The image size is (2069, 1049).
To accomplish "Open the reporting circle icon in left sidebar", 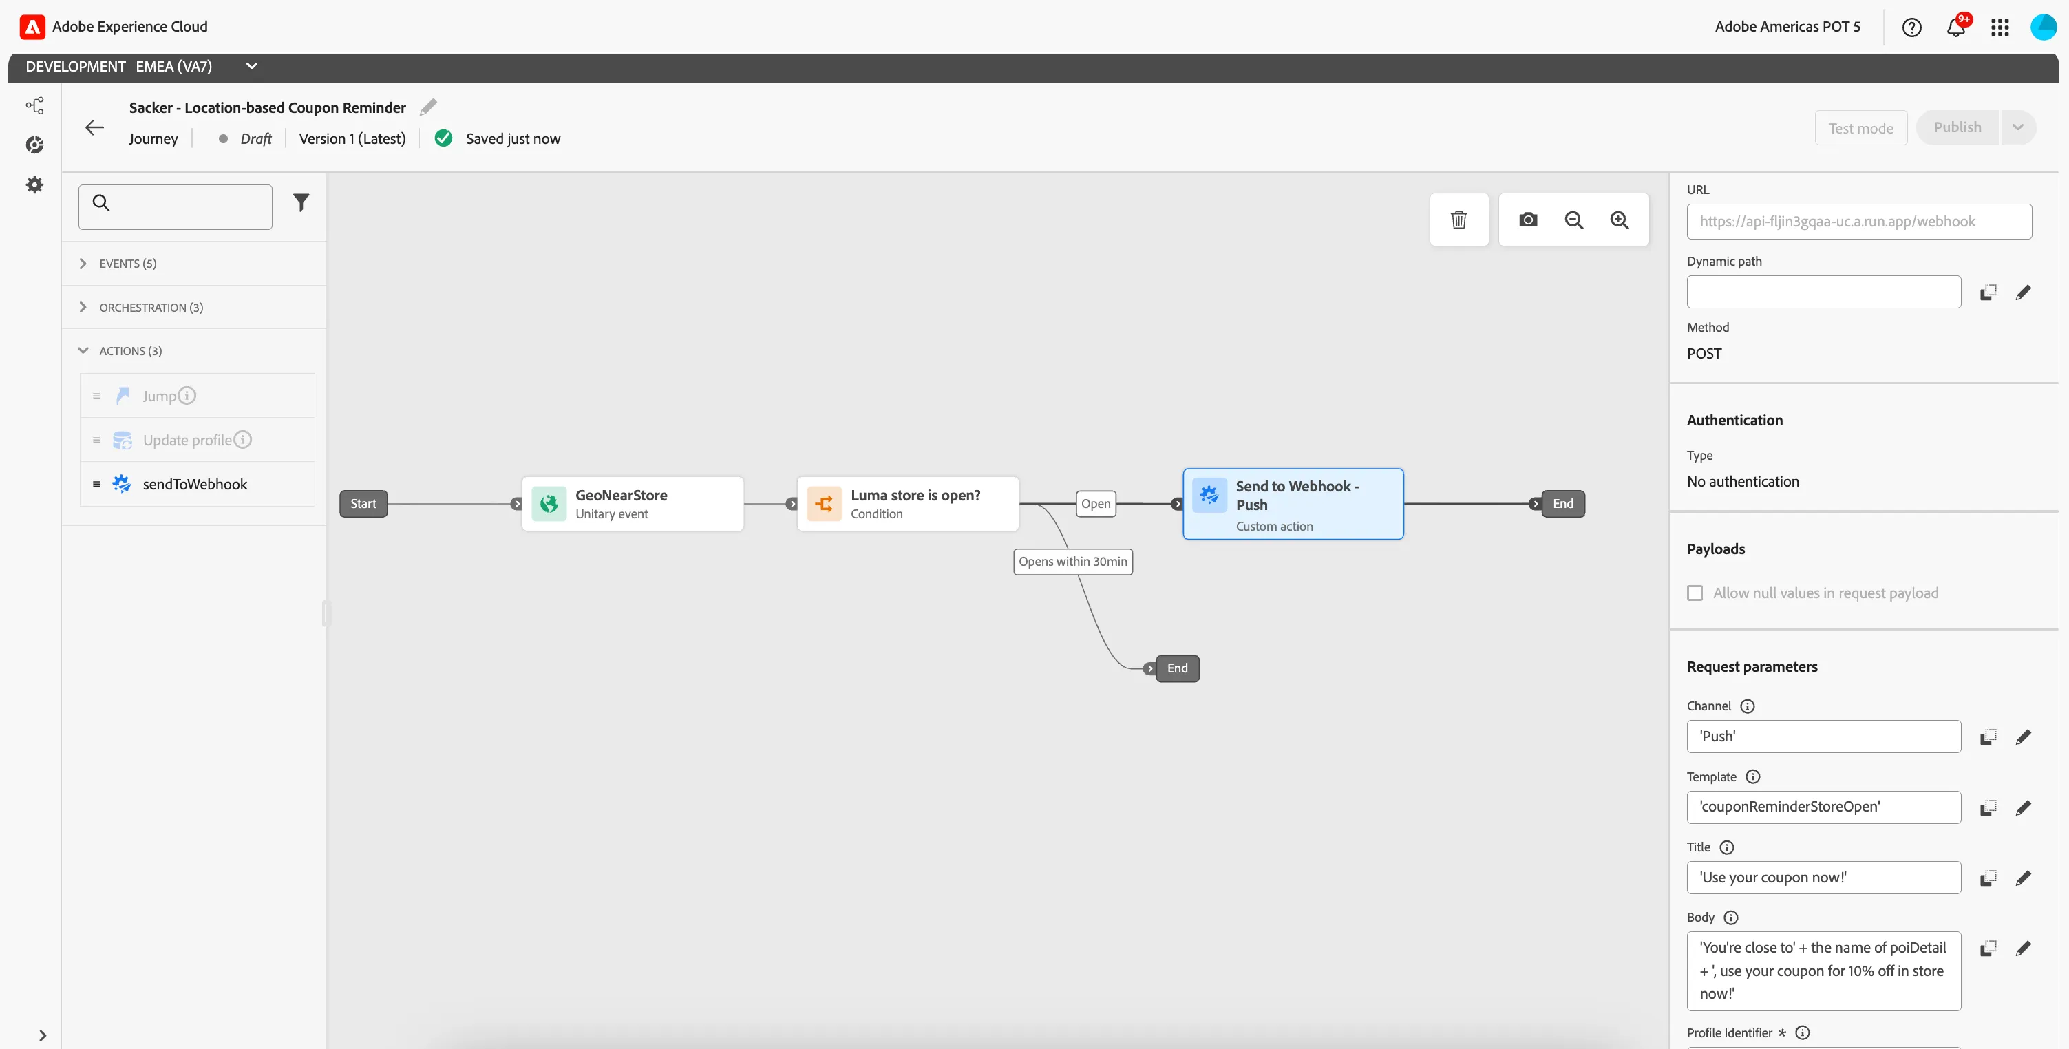I will (x=34, y=145).
